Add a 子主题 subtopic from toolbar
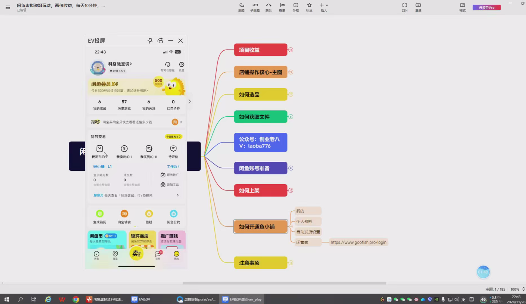 [255, 7]
